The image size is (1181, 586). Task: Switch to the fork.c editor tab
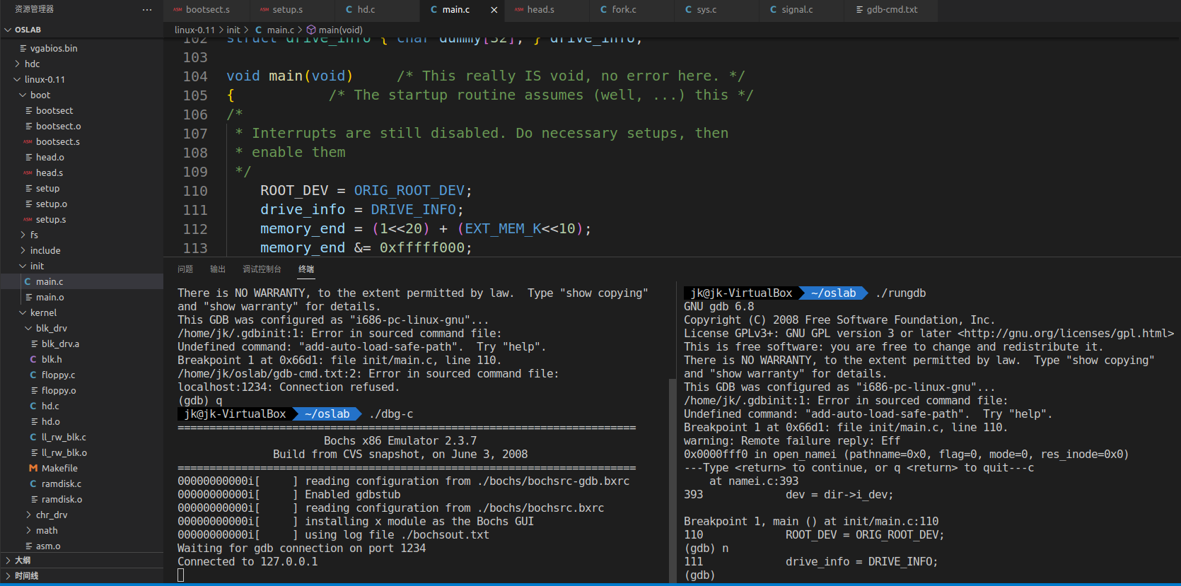pos(624,10)
